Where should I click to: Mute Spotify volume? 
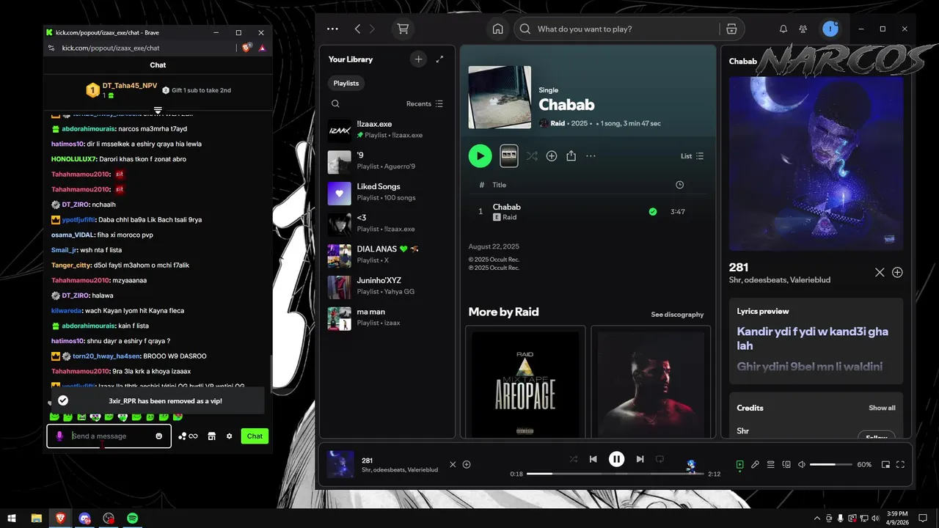coord(802,464)
